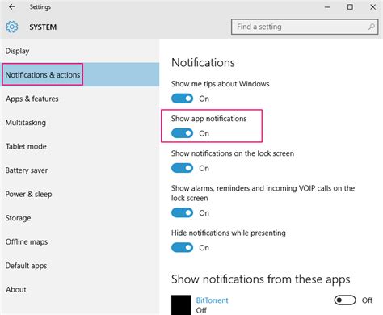This screenshot has width=383, height=315.
Task: Close the Settings window
Action: tap(372, 7)
